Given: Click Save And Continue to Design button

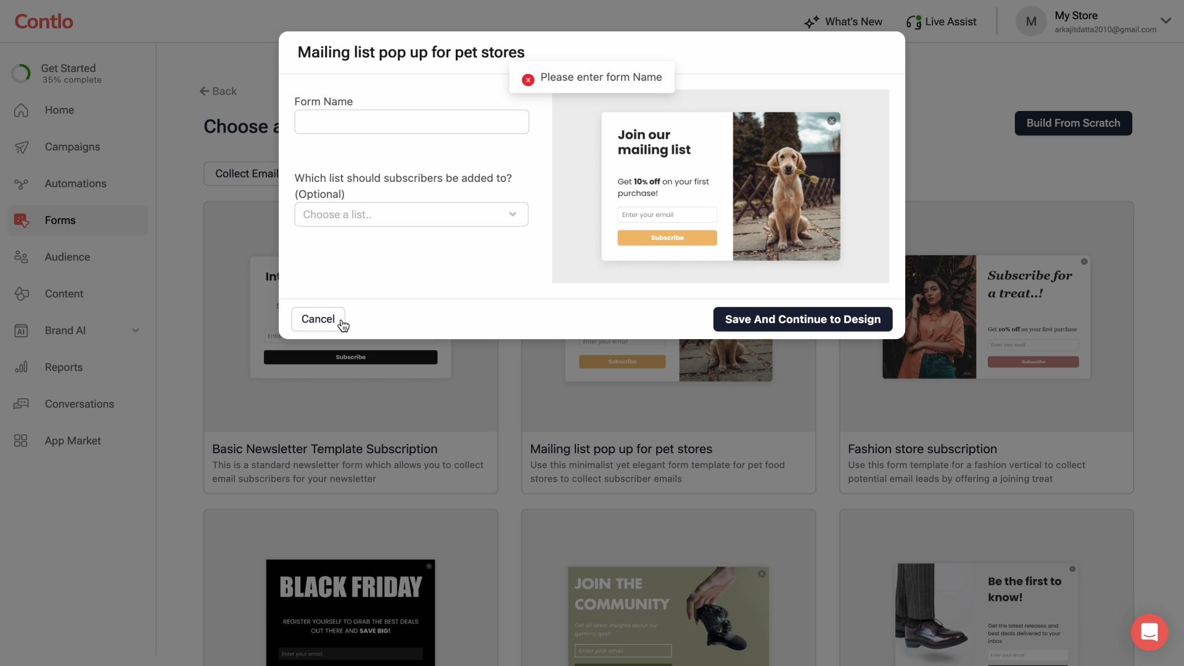Looking at the screenshot, I should click(x=803, y=319).
